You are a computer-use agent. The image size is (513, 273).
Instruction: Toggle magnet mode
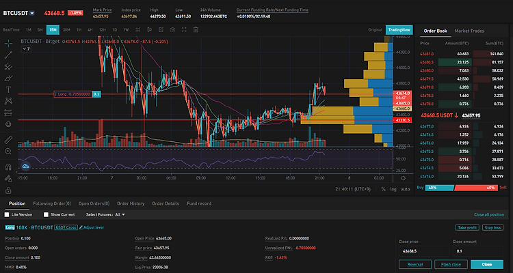pyautogui.click(x=8, y=167)
